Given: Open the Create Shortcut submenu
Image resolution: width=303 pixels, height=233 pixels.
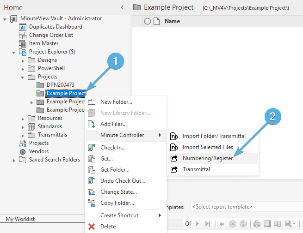Looking at the screenshot, I should pyautogui.click(x=119, y=215).
